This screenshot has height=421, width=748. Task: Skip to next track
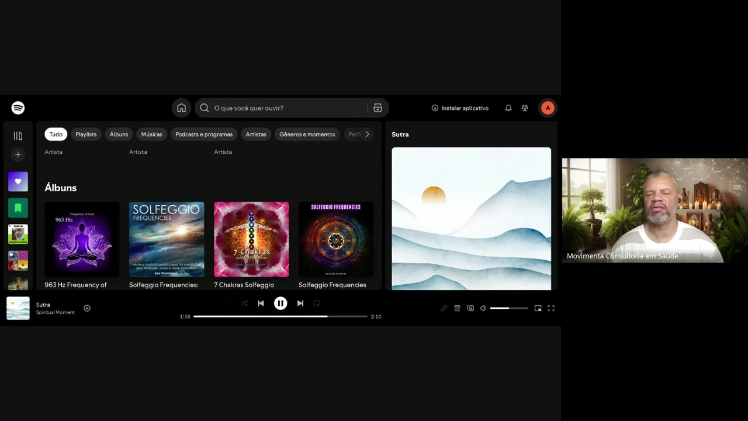pos(300,303)
